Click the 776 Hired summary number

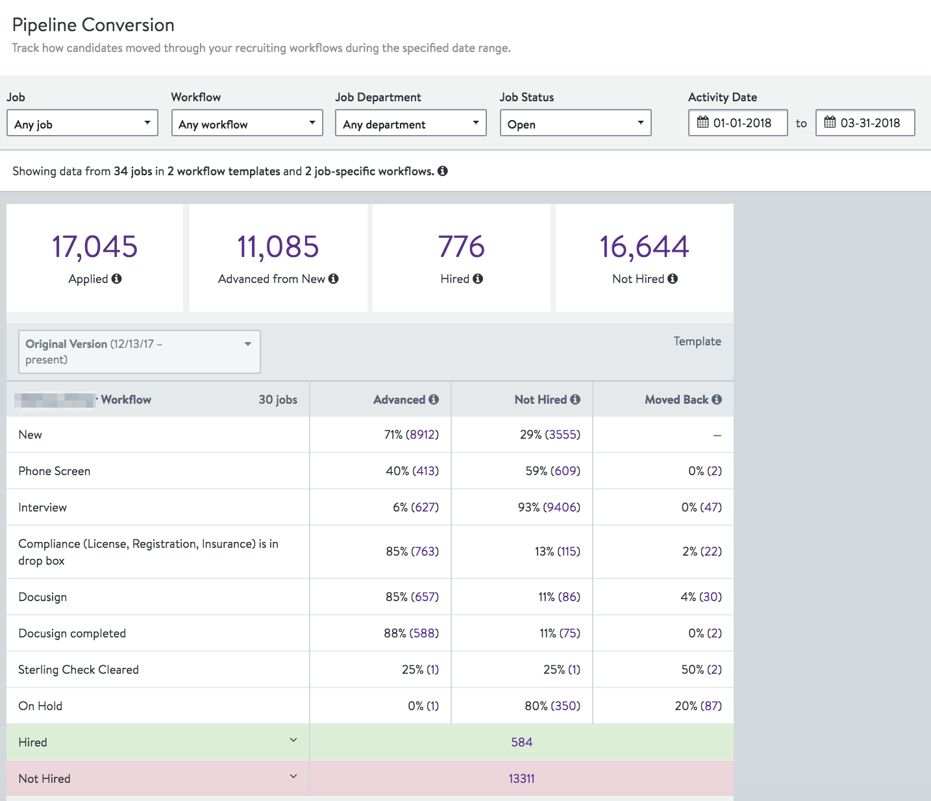[x=462, y=247]
